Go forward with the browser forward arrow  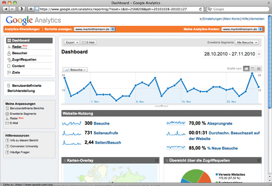(x=12, y=9)
